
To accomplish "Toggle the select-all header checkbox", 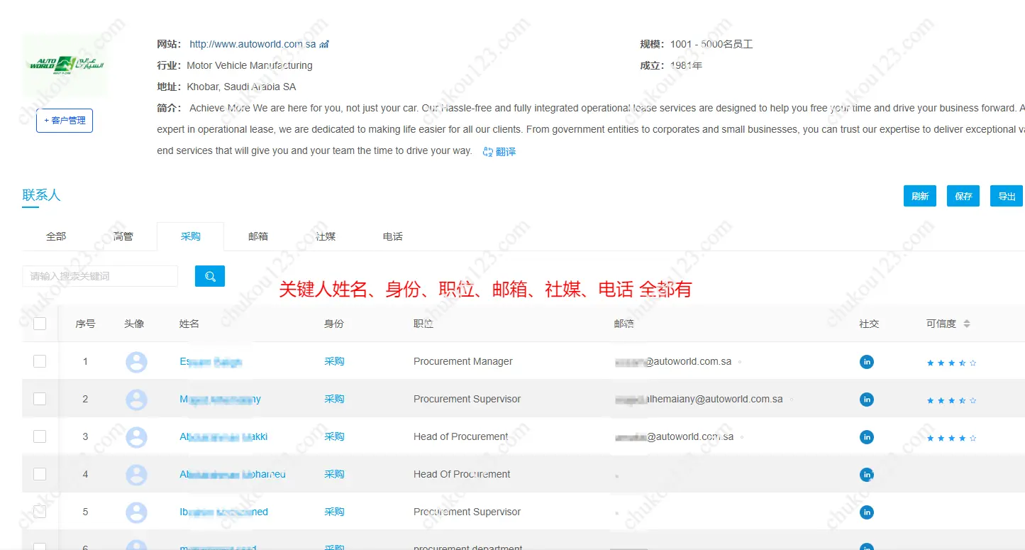I will tap(40, 324).
